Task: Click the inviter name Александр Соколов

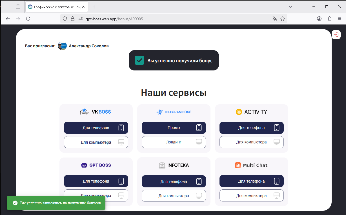Action: point(89,46)
